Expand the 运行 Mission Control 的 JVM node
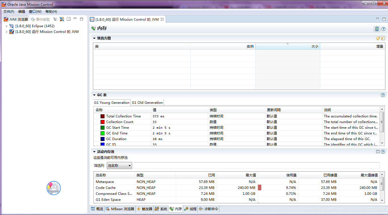 7,32
